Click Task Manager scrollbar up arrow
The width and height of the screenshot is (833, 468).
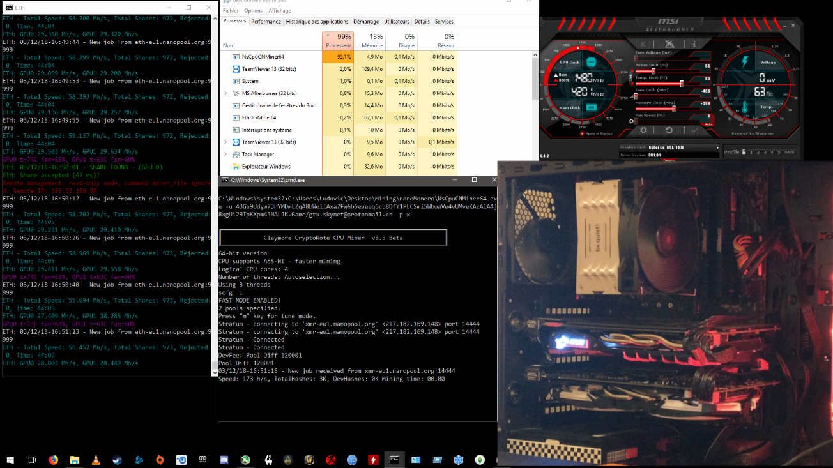click(535, 56)
